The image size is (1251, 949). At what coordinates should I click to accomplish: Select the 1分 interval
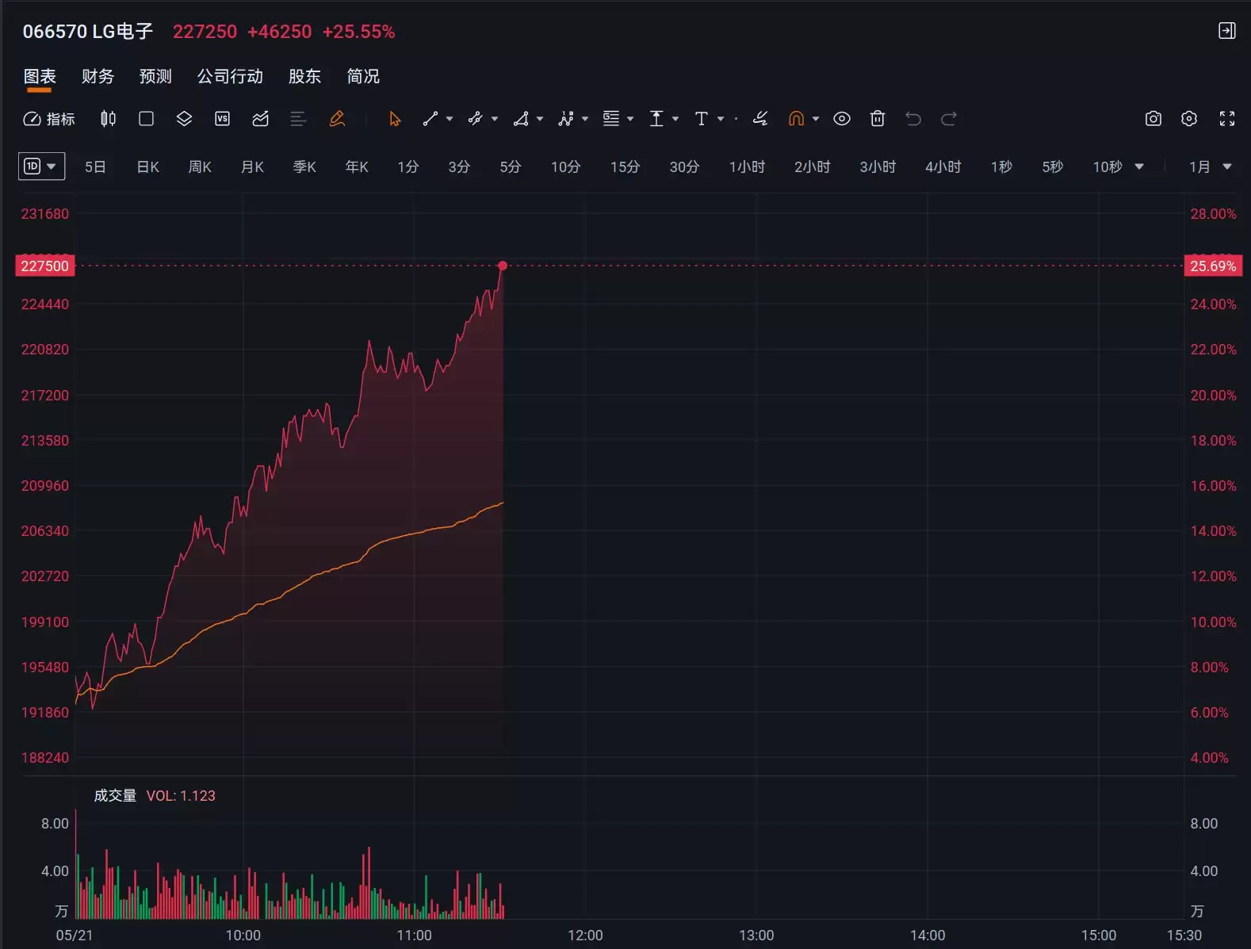click(408, 166)
